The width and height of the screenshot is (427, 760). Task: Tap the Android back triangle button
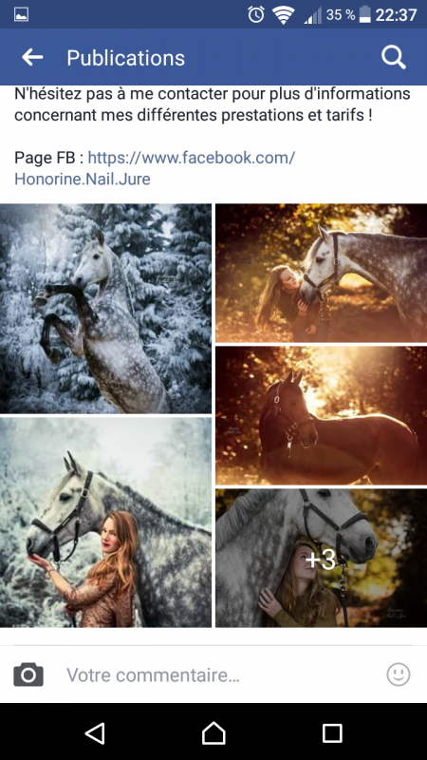(95, 732)
